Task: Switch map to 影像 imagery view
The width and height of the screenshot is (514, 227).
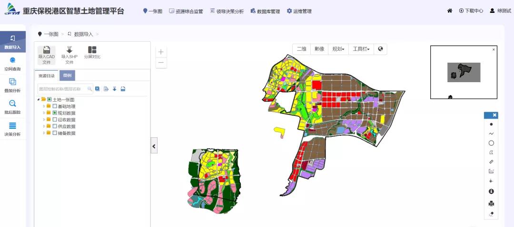Action: coord(319,49)
